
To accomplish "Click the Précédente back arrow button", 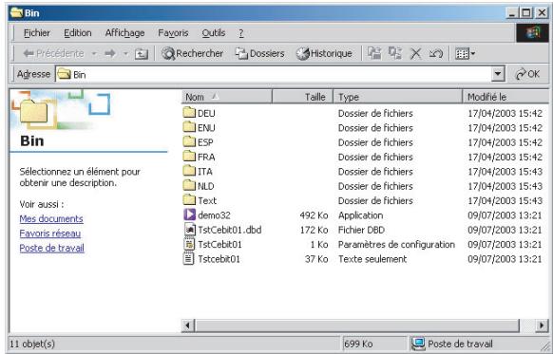I will pyautogui.click(x=53, y=53).
